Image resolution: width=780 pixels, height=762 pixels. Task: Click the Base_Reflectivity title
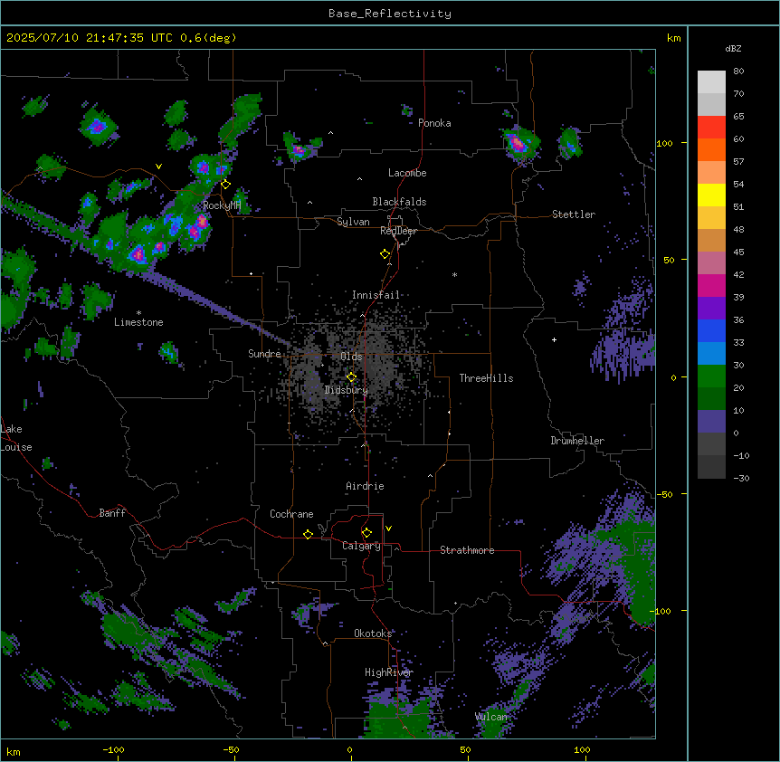pyautogui.click(x=390, y=14)
